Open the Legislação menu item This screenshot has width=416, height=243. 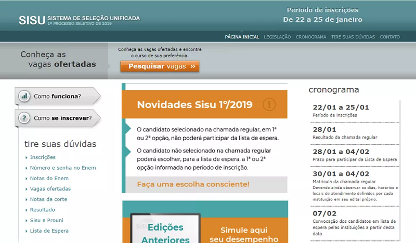pos(277,37)
